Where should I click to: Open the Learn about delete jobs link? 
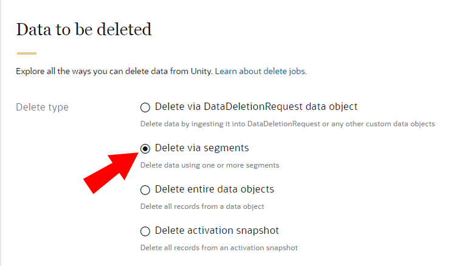pos(261,71)
